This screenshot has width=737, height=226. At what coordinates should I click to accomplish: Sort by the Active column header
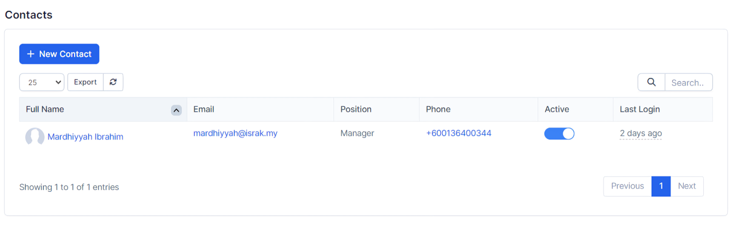click(x=557, y=109)
